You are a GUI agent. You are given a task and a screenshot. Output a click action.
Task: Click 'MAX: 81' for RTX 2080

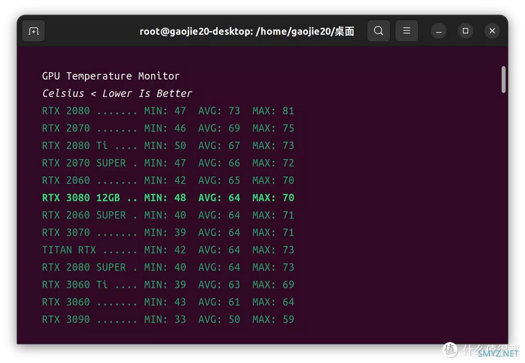click(x=273, y=111)
